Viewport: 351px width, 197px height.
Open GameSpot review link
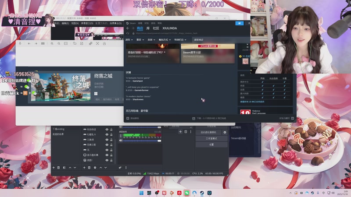click(137, 81)
